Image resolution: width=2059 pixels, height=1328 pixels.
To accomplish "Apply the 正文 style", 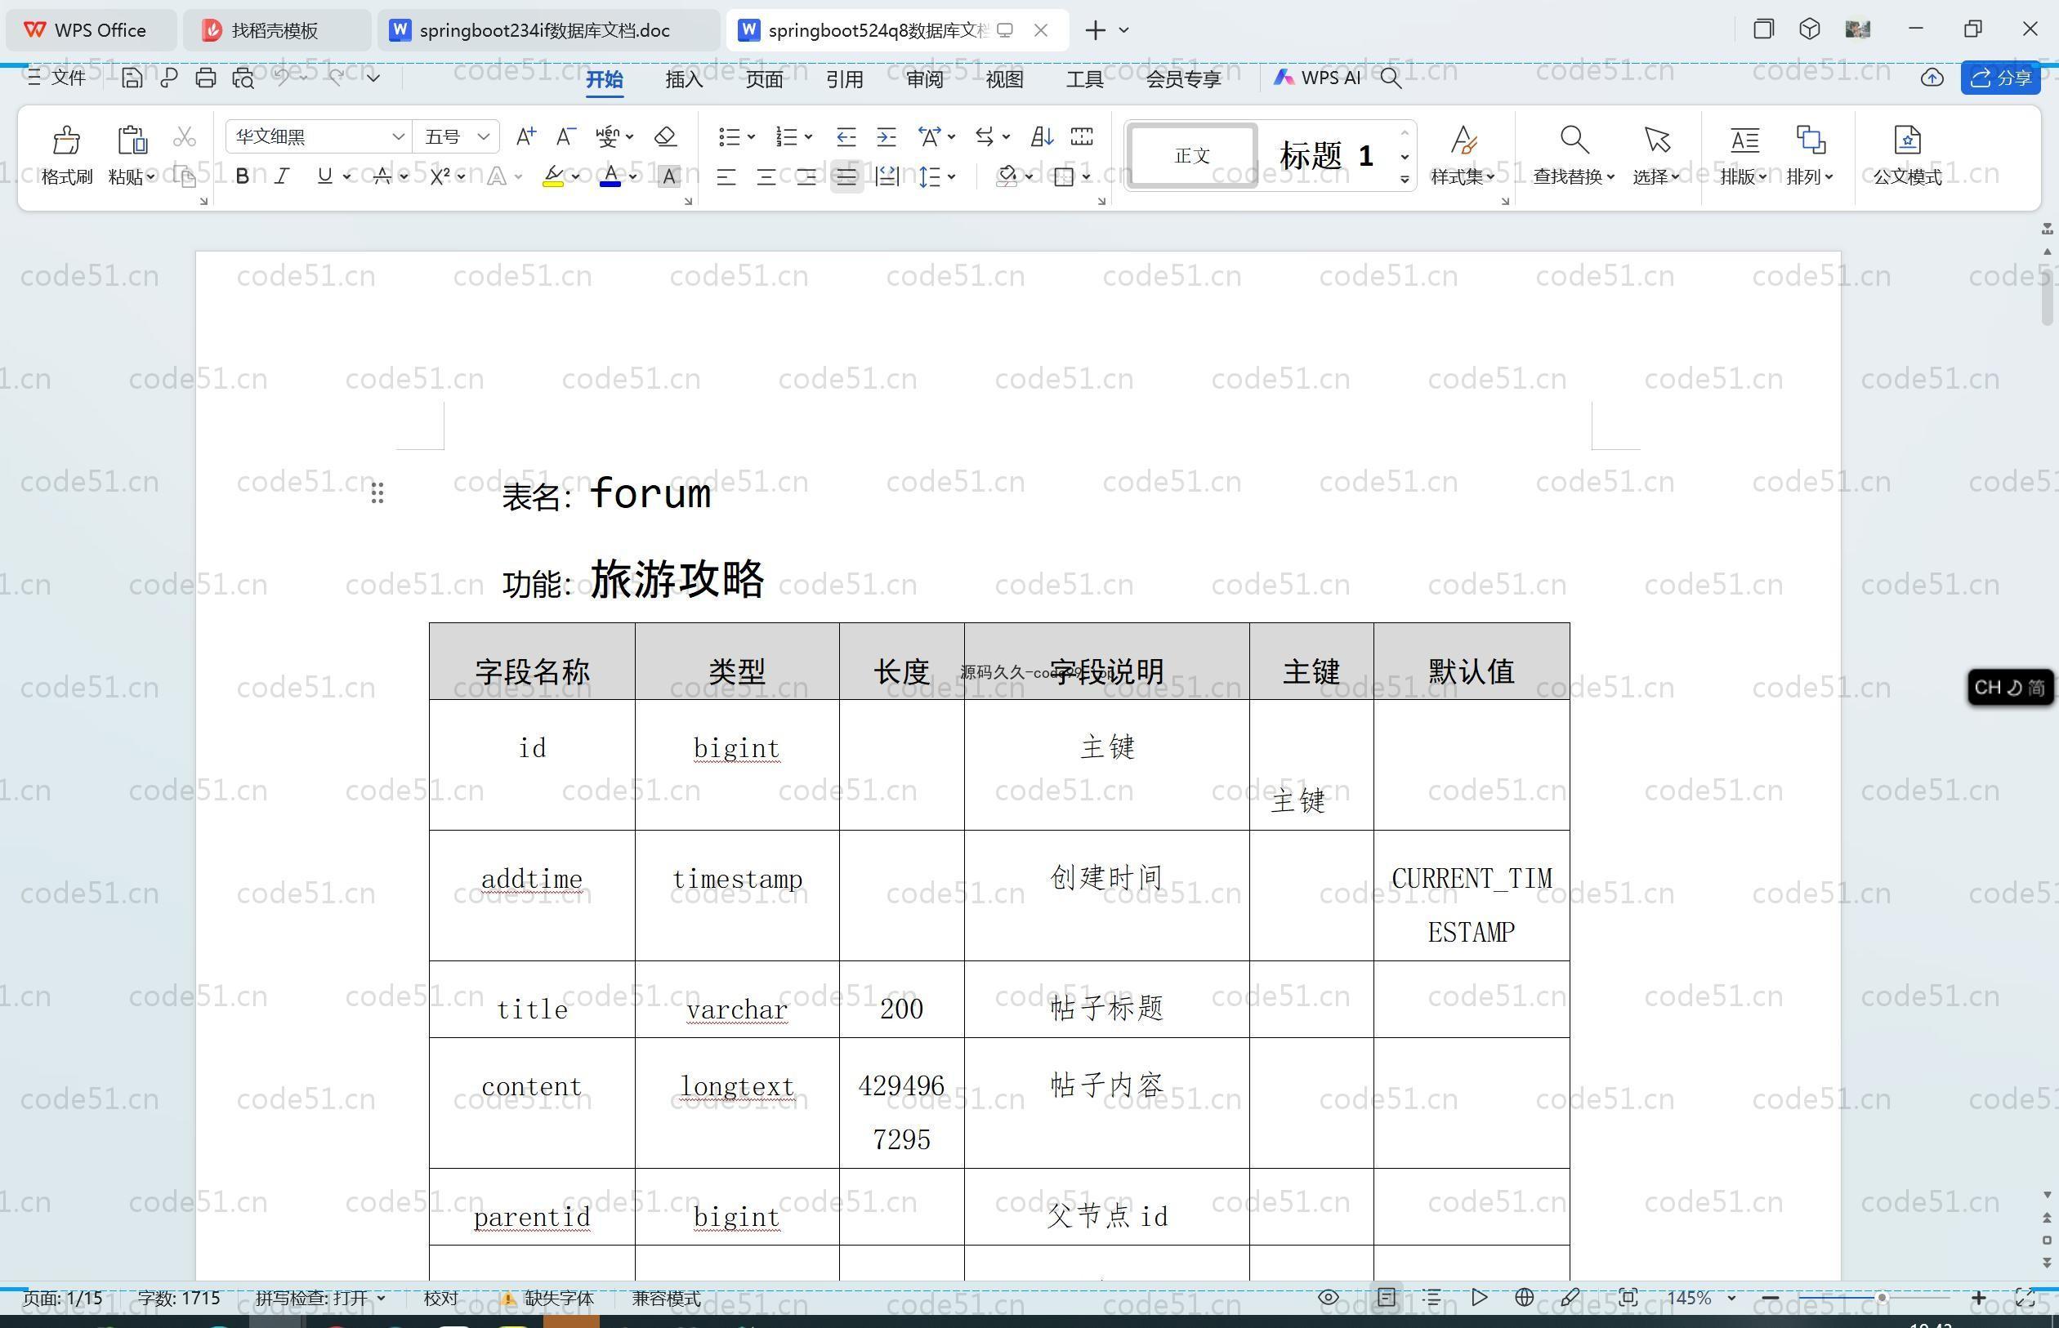I will 1192,155.
